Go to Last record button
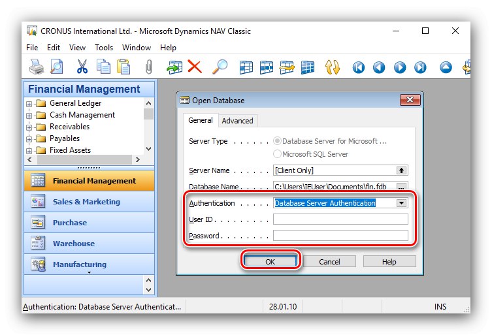This screenshot has height=335, width=492. 420,67
